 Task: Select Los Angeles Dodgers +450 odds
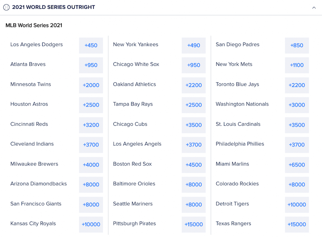point(91,45)
